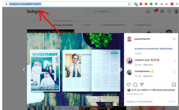
Task: Open the #blockchain hashtag
Action: coord(166,49)
